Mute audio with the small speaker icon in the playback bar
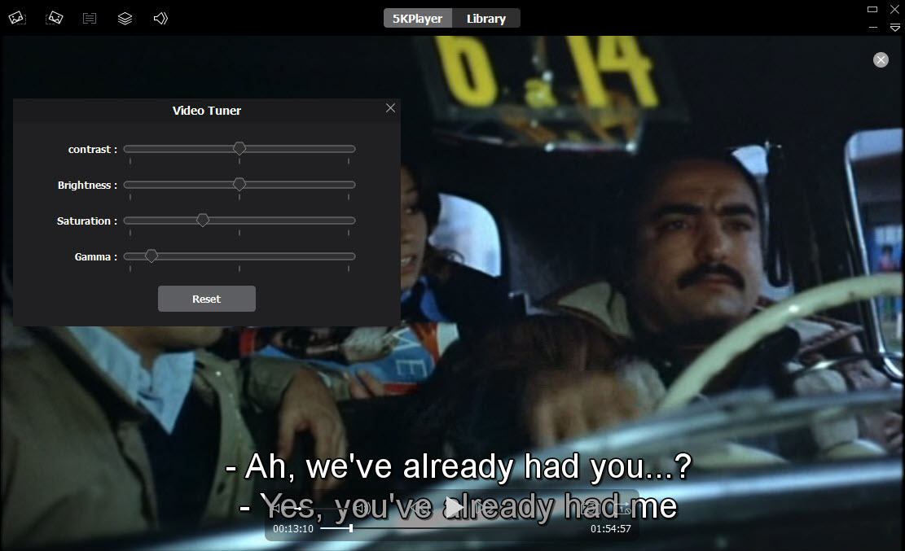This screenshot has height=551, width=905. [276, 508]
